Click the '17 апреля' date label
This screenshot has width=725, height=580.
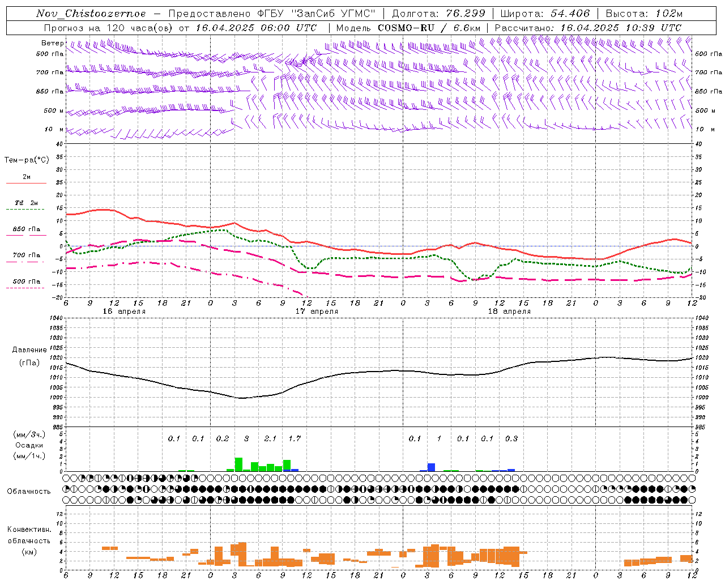click(x=317, y=312)
